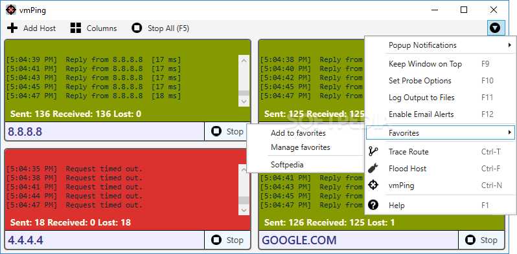Click Stop label for 4.4.4.4
The height and width of the screenshot is (254, 517).
[235, 240]
